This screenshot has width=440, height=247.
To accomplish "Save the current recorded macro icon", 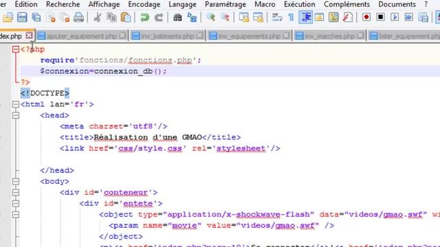I will click(x=423, y=17).
